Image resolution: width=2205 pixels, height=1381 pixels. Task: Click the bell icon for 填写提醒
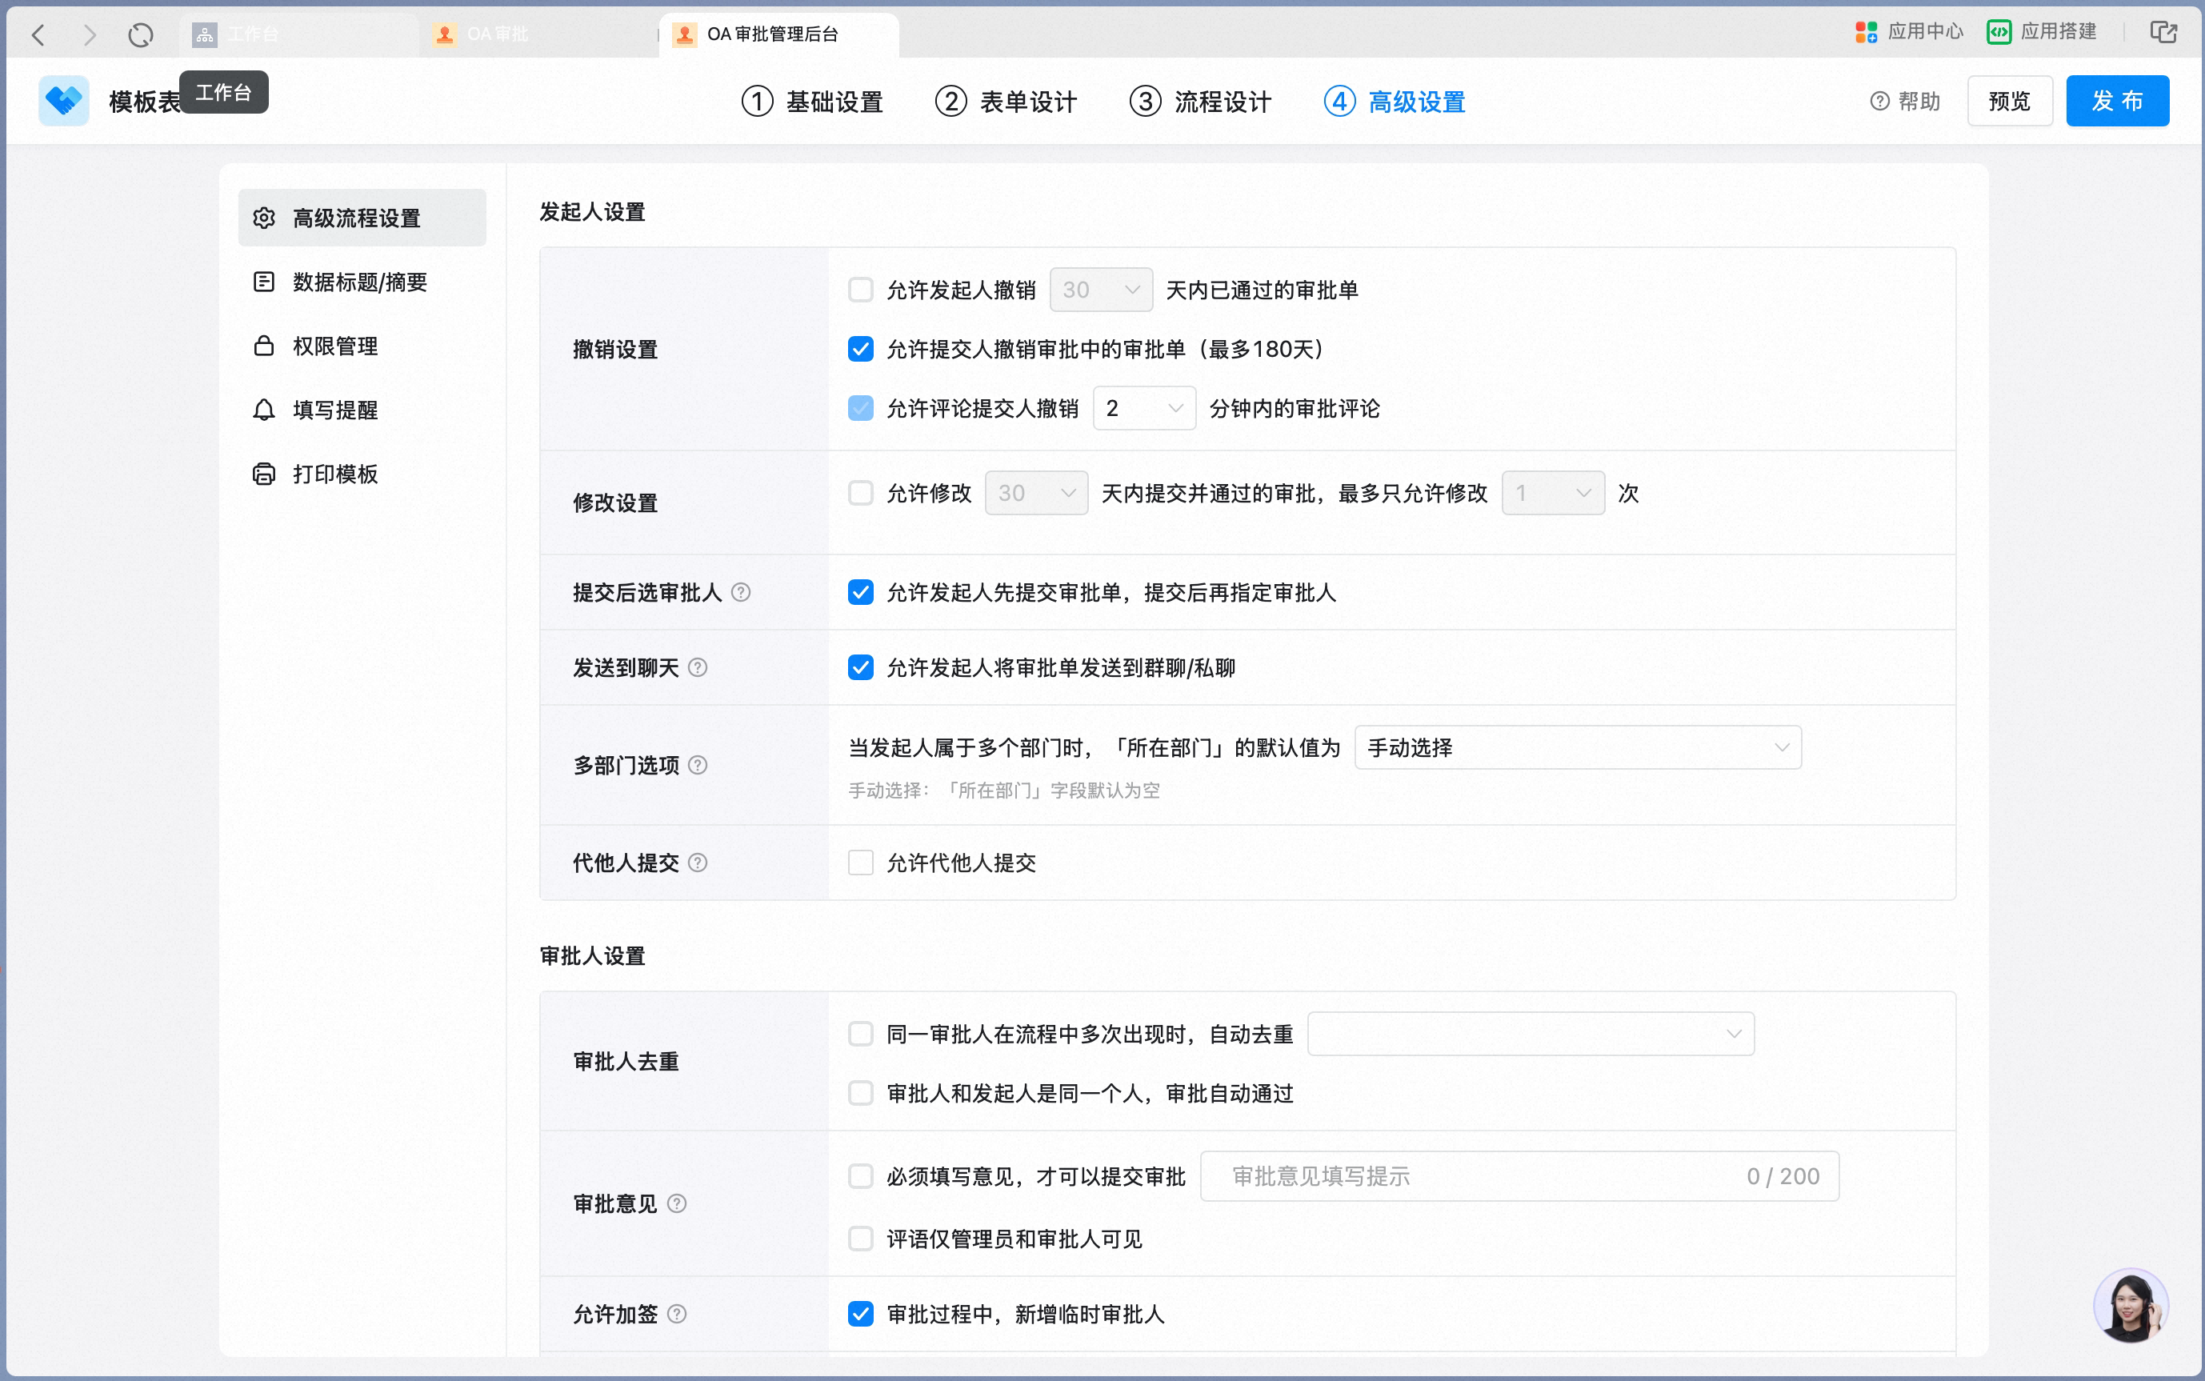(x=264, y=409)
